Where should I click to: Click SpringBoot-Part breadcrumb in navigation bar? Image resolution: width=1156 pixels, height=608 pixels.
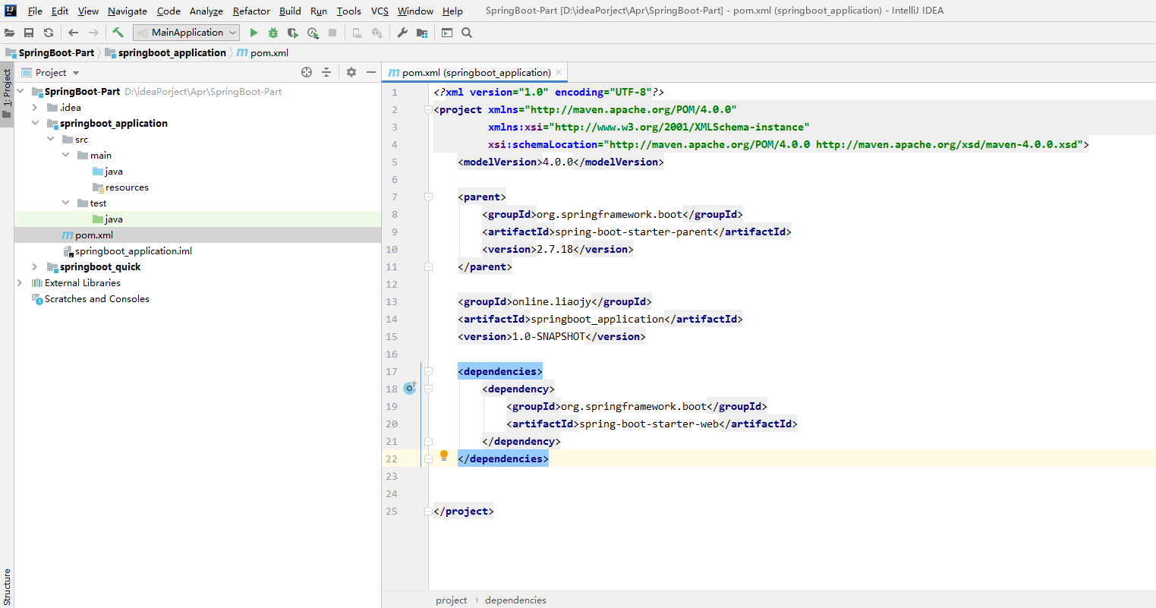50,52
